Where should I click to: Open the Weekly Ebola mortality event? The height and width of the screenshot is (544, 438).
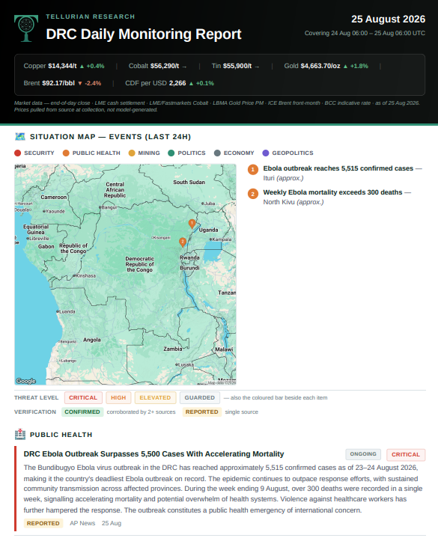coord(332,192)
